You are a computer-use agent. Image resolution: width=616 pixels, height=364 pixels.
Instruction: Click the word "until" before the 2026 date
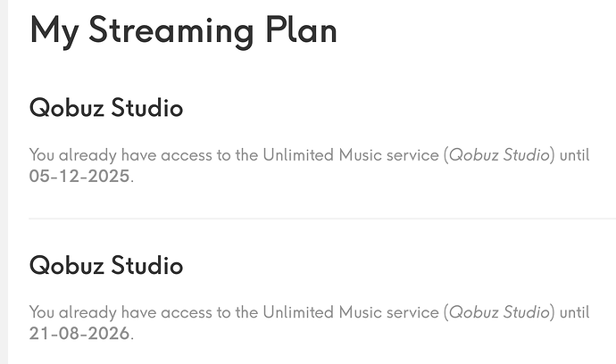[577, 312]
